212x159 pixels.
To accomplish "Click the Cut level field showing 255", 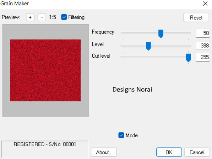I will [x=203, y=57].
